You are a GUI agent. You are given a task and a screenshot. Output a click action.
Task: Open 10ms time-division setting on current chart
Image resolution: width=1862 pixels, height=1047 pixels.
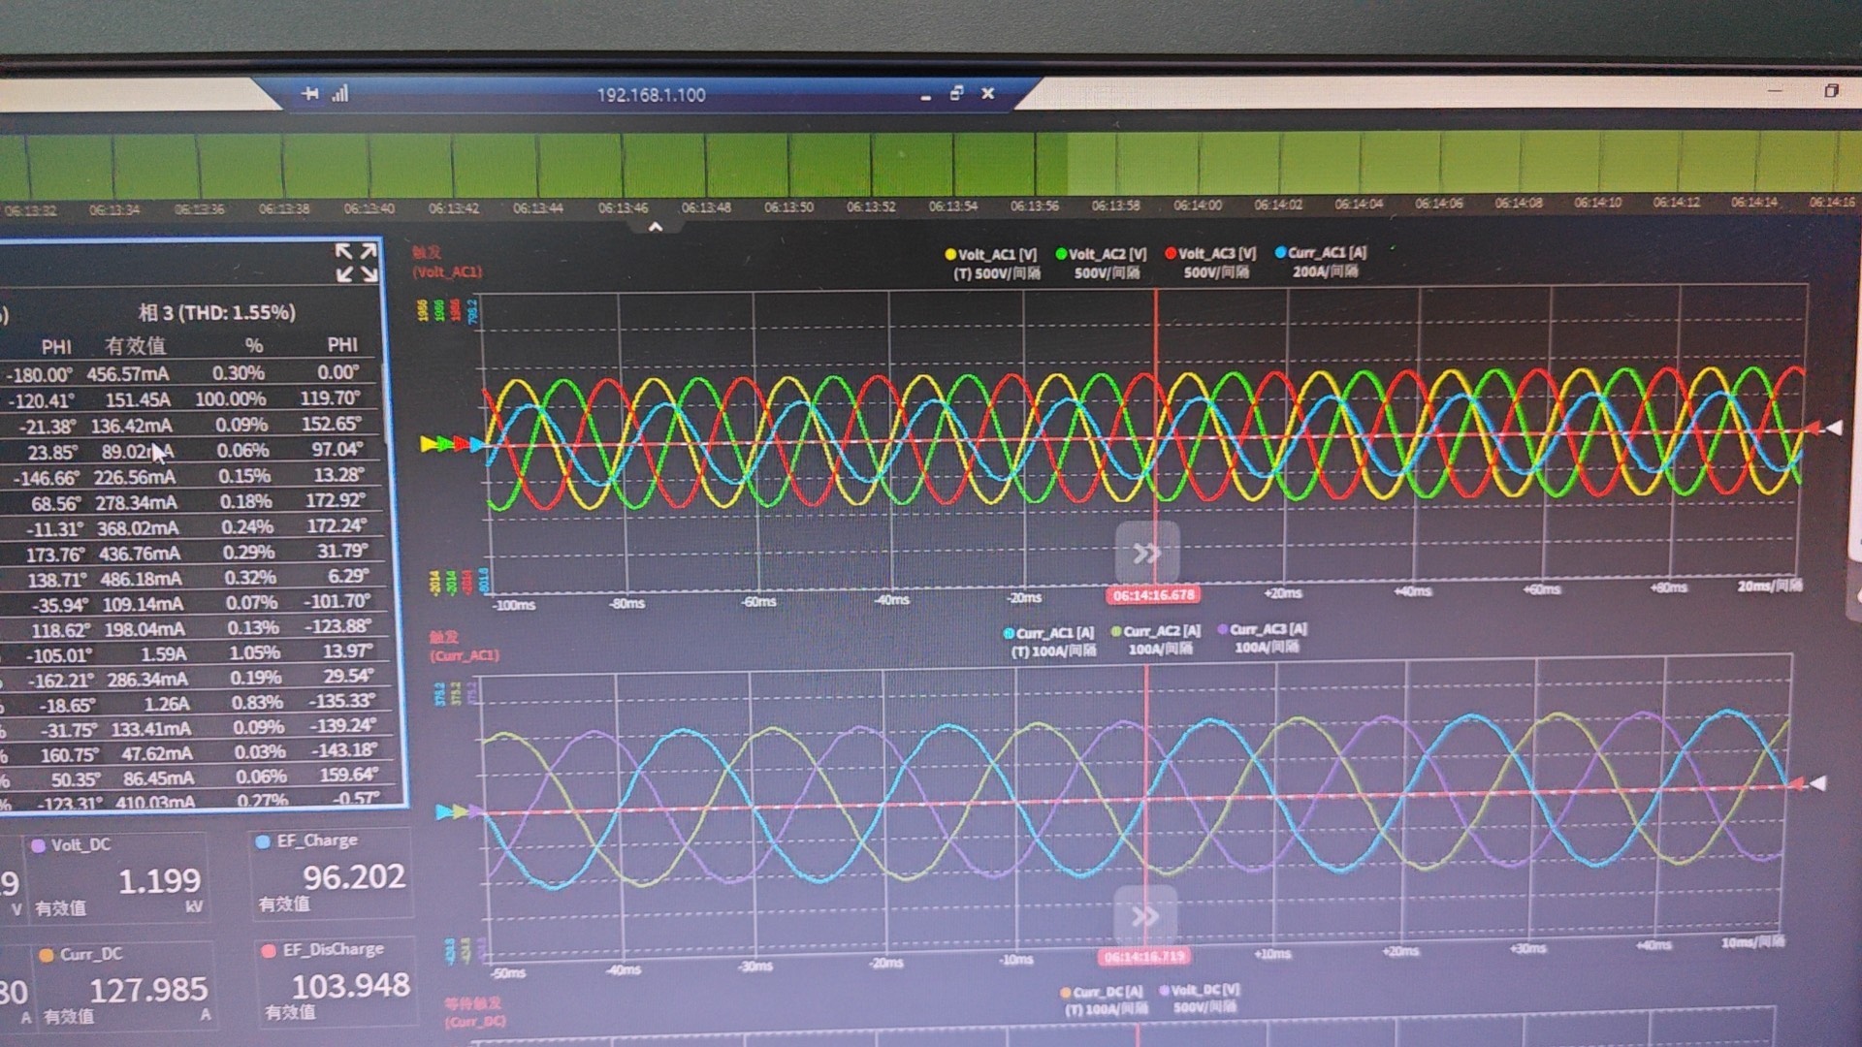1752,942
